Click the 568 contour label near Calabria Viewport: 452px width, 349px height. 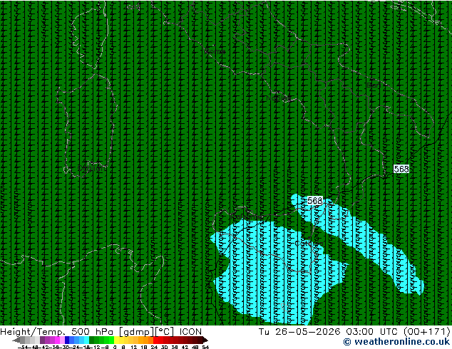tap(401, 169)
